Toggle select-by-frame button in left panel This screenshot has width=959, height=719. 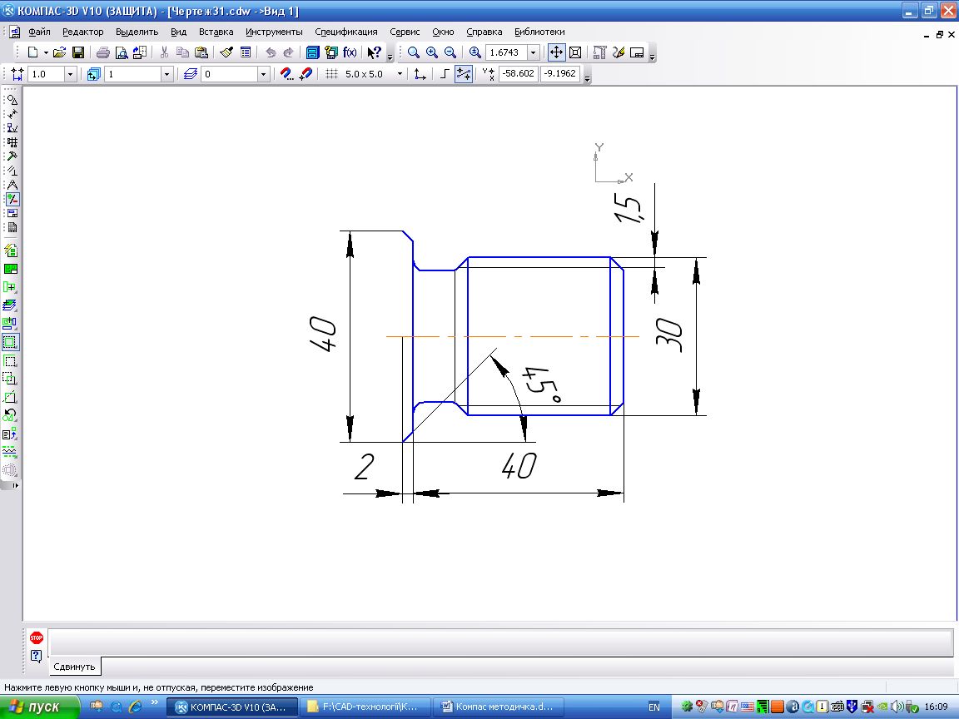point(10,342)
